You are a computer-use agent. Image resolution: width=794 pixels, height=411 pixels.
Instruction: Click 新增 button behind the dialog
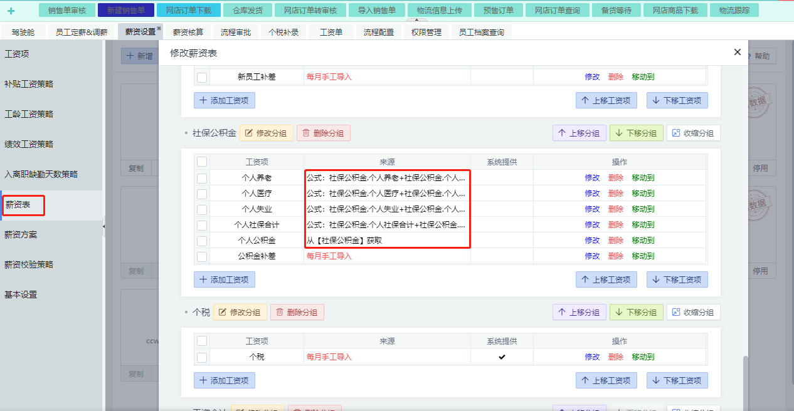click(x=139, y=56)
